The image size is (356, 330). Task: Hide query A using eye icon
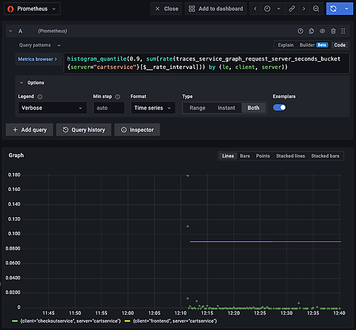point(322,31)
